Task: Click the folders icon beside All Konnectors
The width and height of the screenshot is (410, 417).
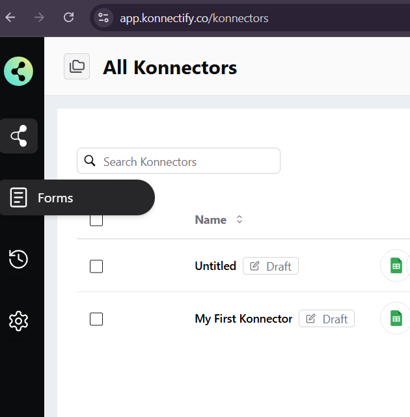Action: click(x=77, y=66)
